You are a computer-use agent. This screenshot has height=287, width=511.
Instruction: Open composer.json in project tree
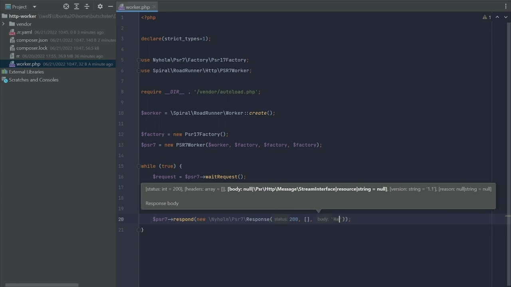coord(32,40)
